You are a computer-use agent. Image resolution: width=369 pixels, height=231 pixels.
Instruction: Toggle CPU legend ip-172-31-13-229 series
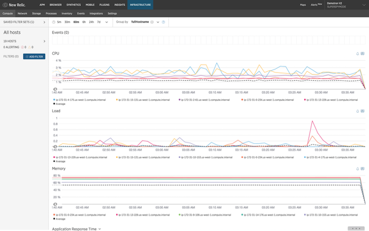tap(331, 100)
